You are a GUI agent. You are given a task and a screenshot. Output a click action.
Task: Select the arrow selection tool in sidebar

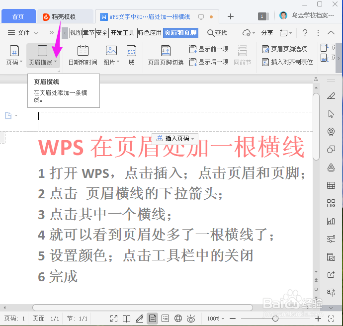pos(331,114)
